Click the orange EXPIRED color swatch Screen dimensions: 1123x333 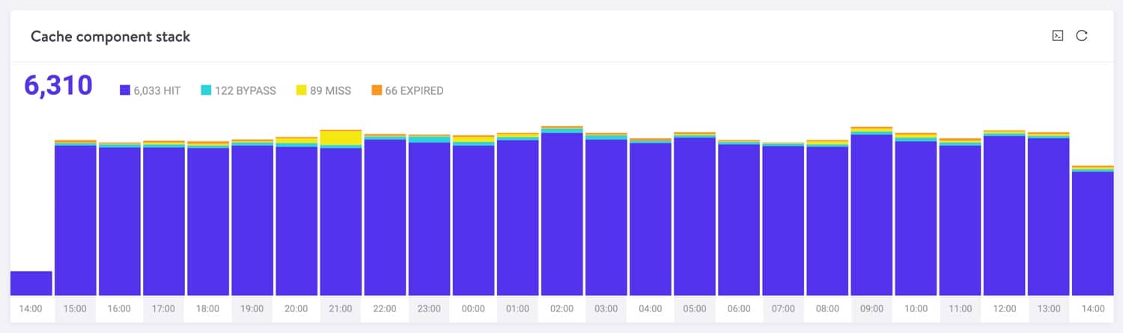376,90
